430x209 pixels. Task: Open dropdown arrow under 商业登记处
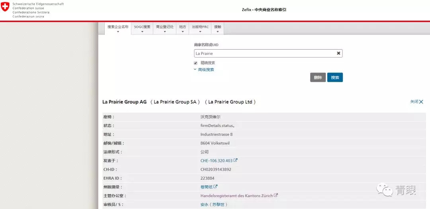pos(164,32)
